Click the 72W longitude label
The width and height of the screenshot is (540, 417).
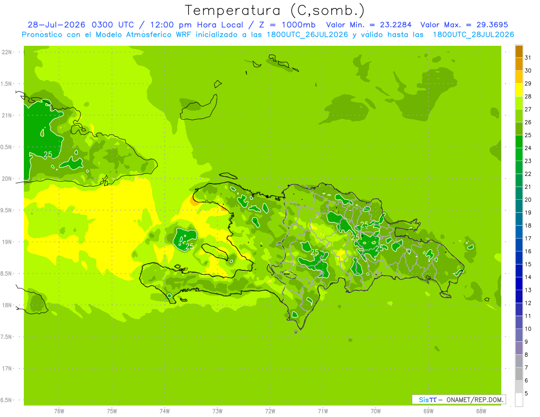pyautogui.click(x=270, y=411)
